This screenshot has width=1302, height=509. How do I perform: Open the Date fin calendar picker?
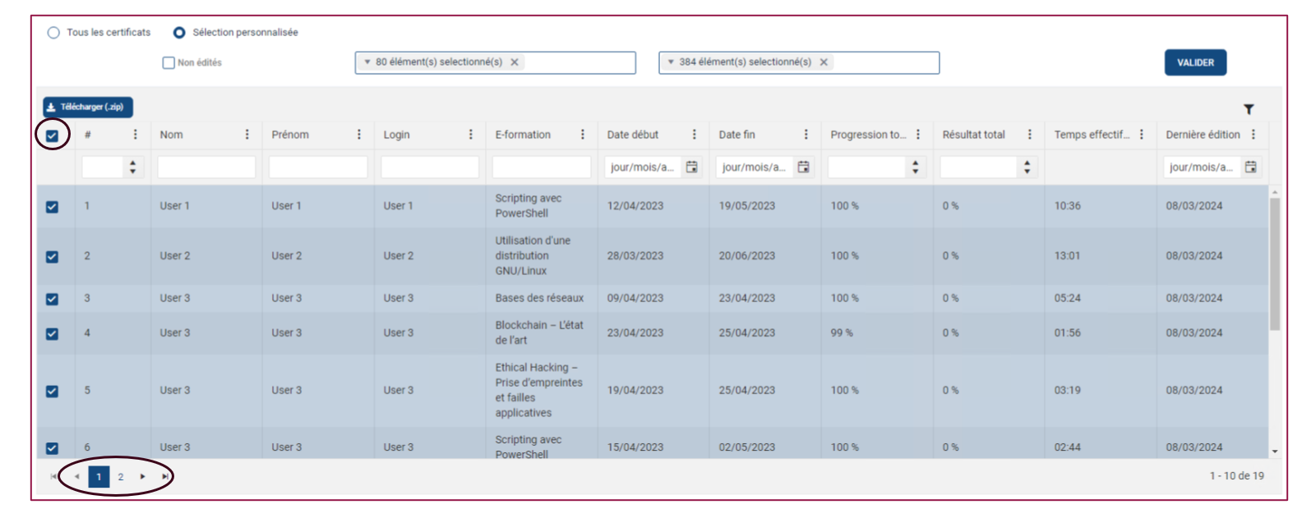coord(804,167)
